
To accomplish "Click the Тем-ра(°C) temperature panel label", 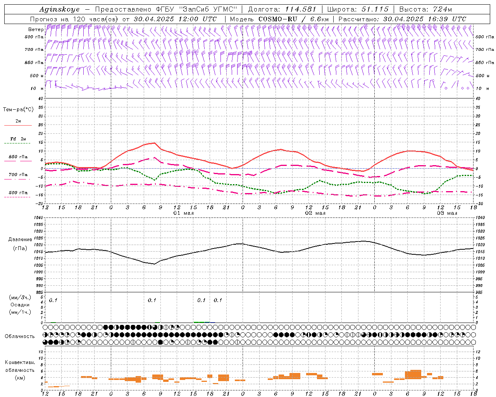I will click(18, 110).
